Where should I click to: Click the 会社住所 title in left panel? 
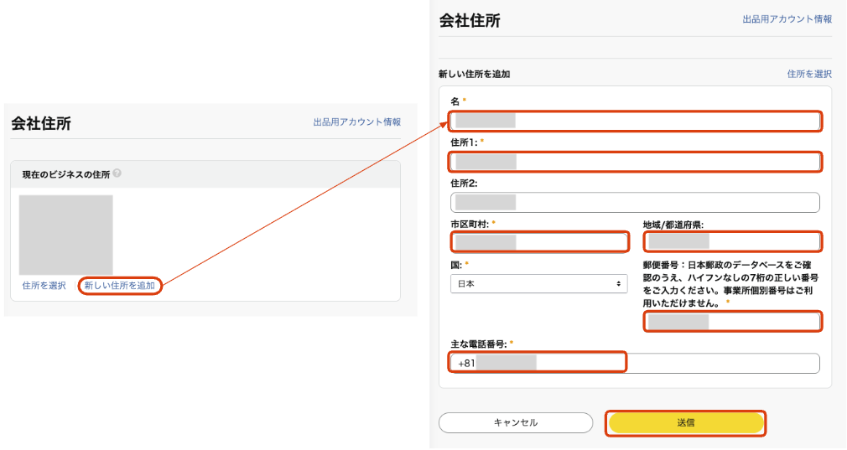[41, 123]
